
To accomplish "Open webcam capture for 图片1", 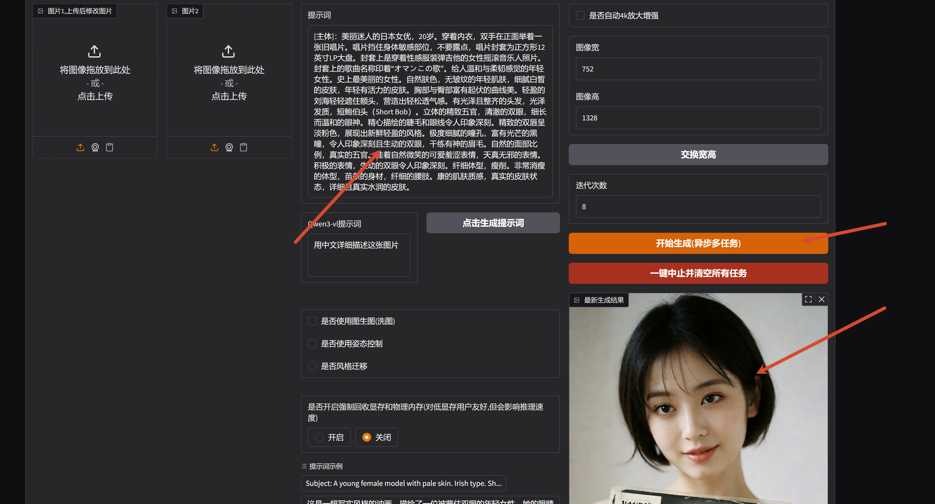I will [x=95, y=147].
